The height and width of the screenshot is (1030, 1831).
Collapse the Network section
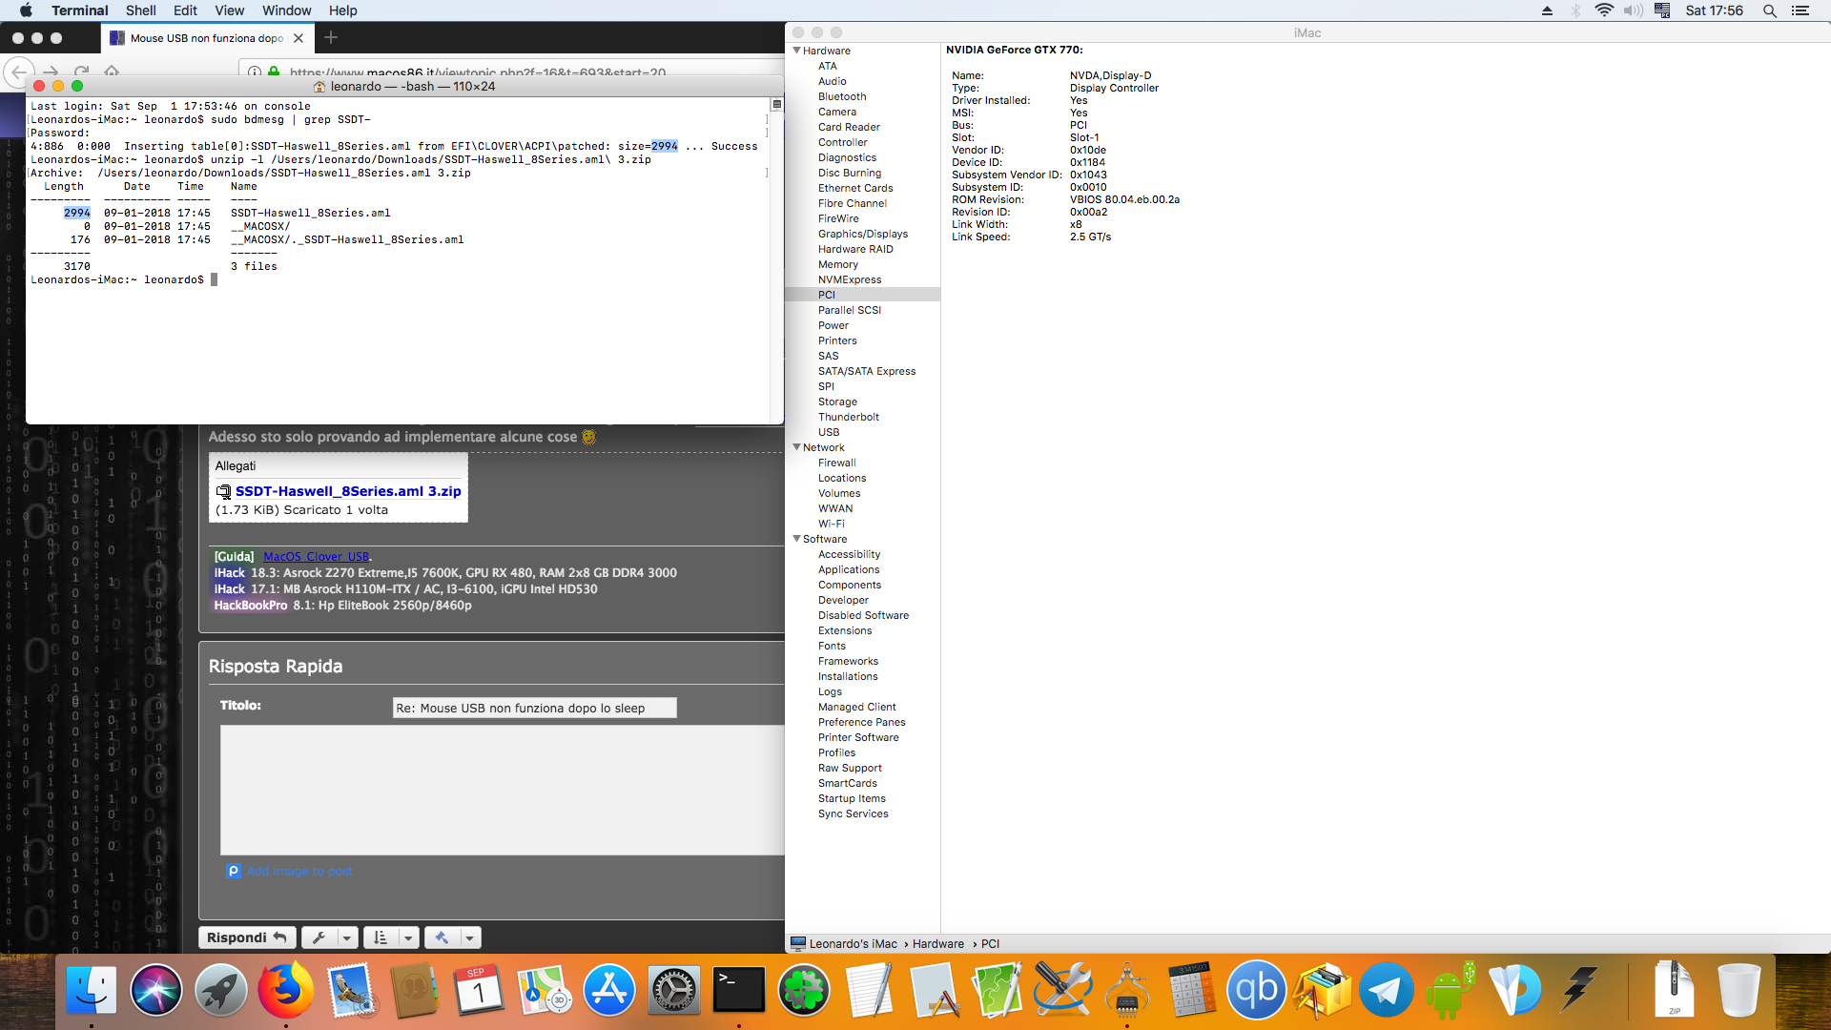coord(797,447)
